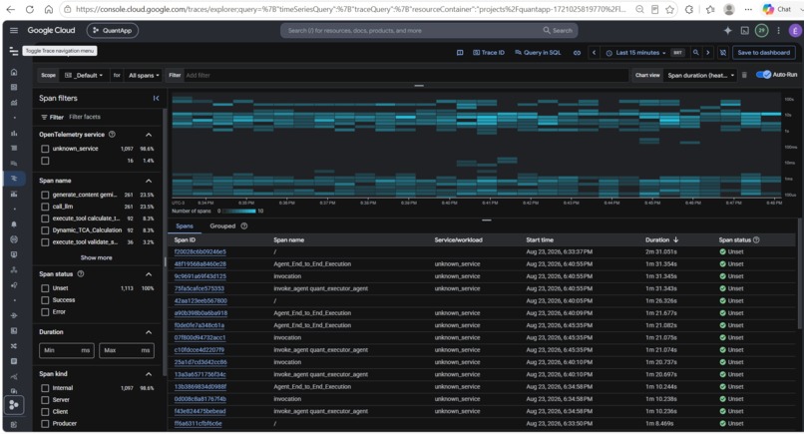The width and height of the screenshot is (804, 434).
Task: Switch to the Spans tab
Action: tap(185, 226)
